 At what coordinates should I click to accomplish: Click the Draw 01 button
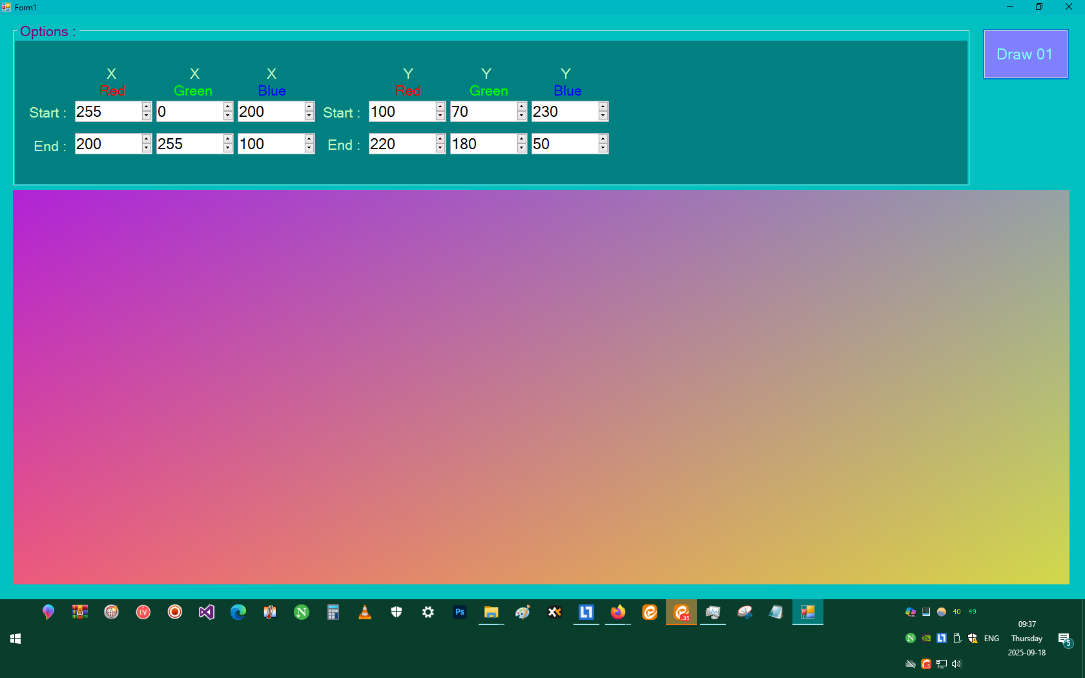pyautogui.click(x=1025, y=54)
